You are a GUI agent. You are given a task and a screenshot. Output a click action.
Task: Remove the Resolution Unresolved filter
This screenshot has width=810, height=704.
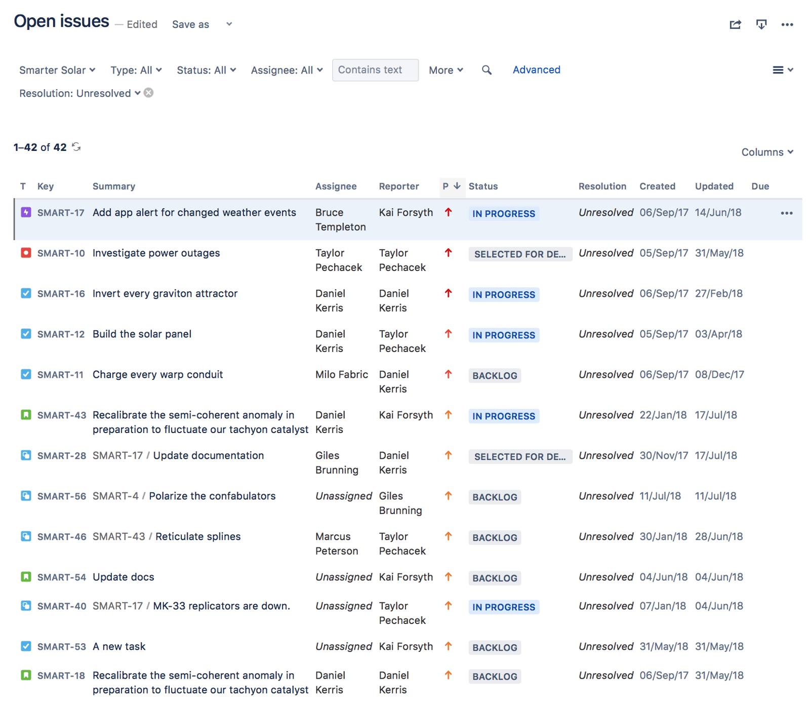click(148, 93)
